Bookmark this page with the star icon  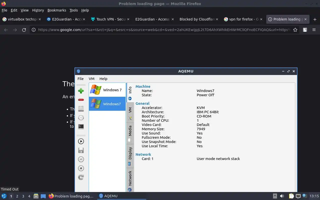(x=295, y=30)
